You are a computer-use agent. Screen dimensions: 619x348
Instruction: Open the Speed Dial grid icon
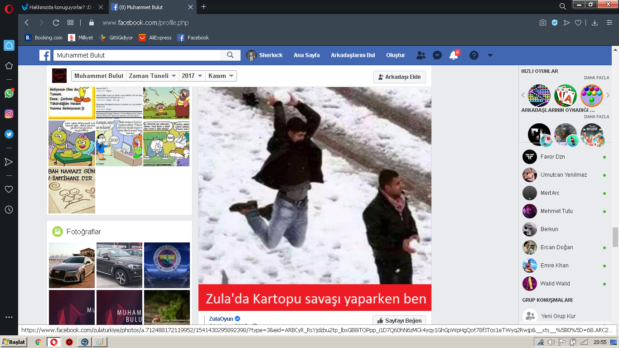[70, 23]
